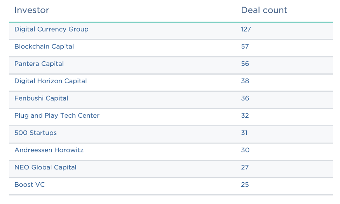Open the Digital Horizon Capital entry

pyautogui.click(x=51, y=81)
